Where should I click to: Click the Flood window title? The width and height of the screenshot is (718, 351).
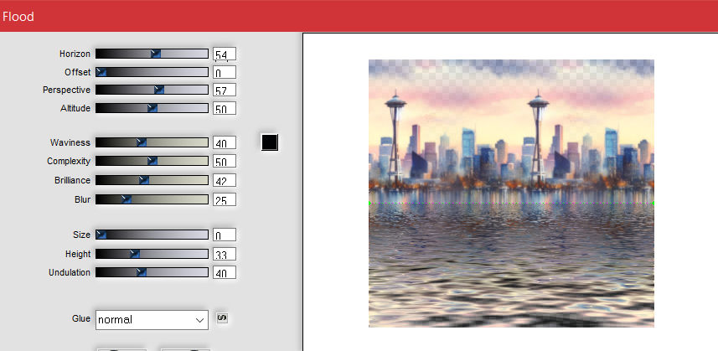click(18, 17)
